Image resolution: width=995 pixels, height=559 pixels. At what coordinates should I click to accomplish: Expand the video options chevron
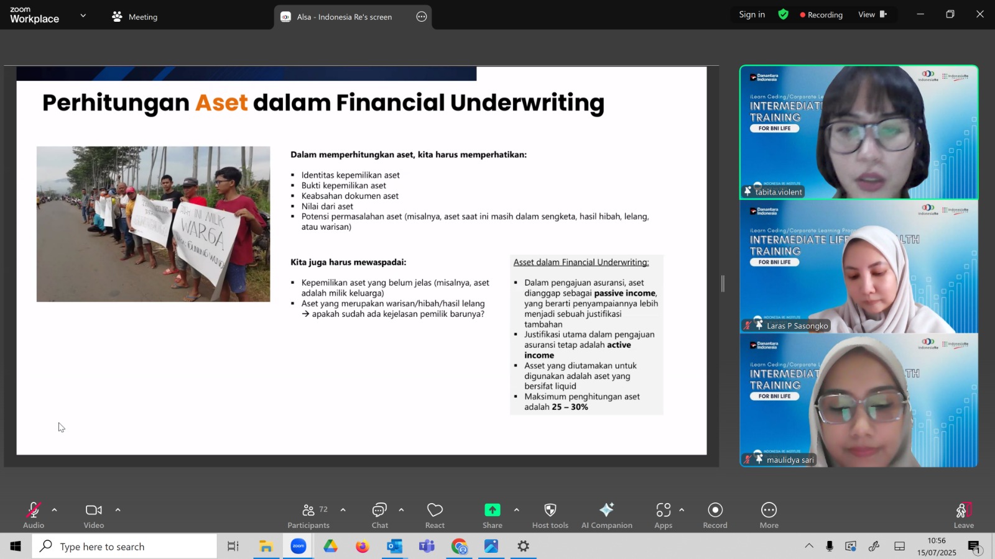118,510
